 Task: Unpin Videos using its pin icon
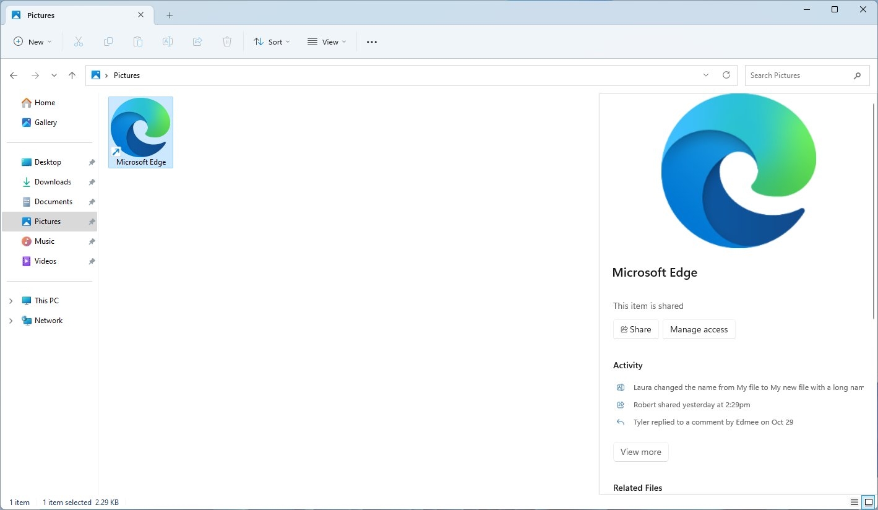(x=92, y=261)
